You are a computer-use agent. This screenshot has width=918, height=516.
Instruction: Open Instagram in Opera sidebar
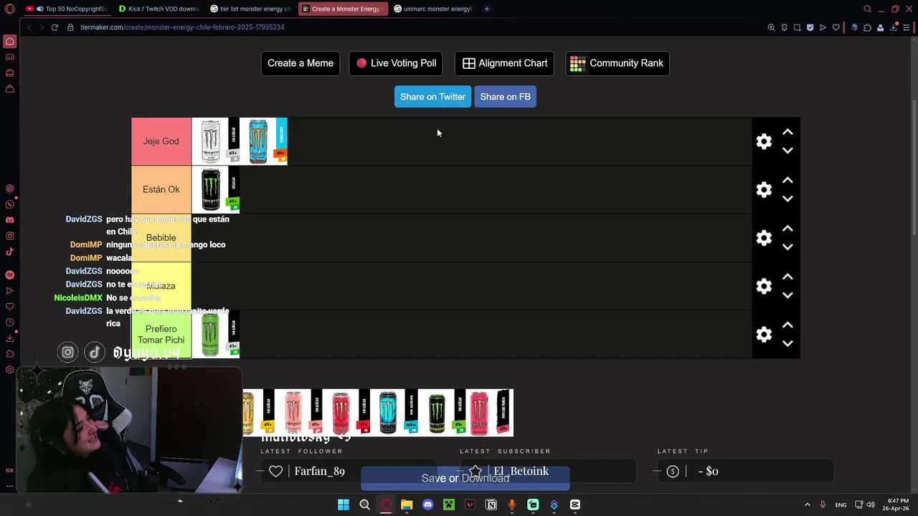(x=9, y=236)
